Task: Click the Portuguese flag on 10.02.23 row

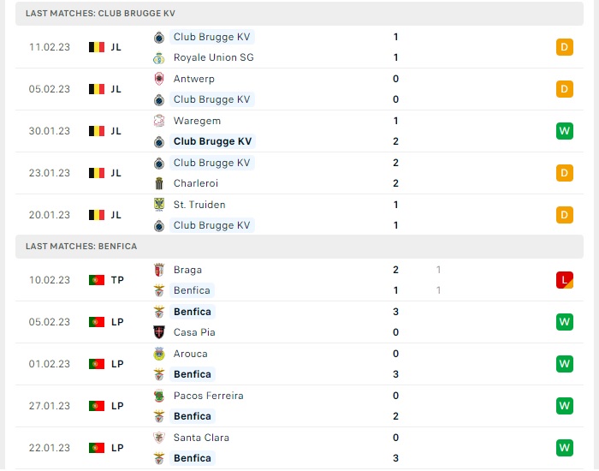Action: 97,280
